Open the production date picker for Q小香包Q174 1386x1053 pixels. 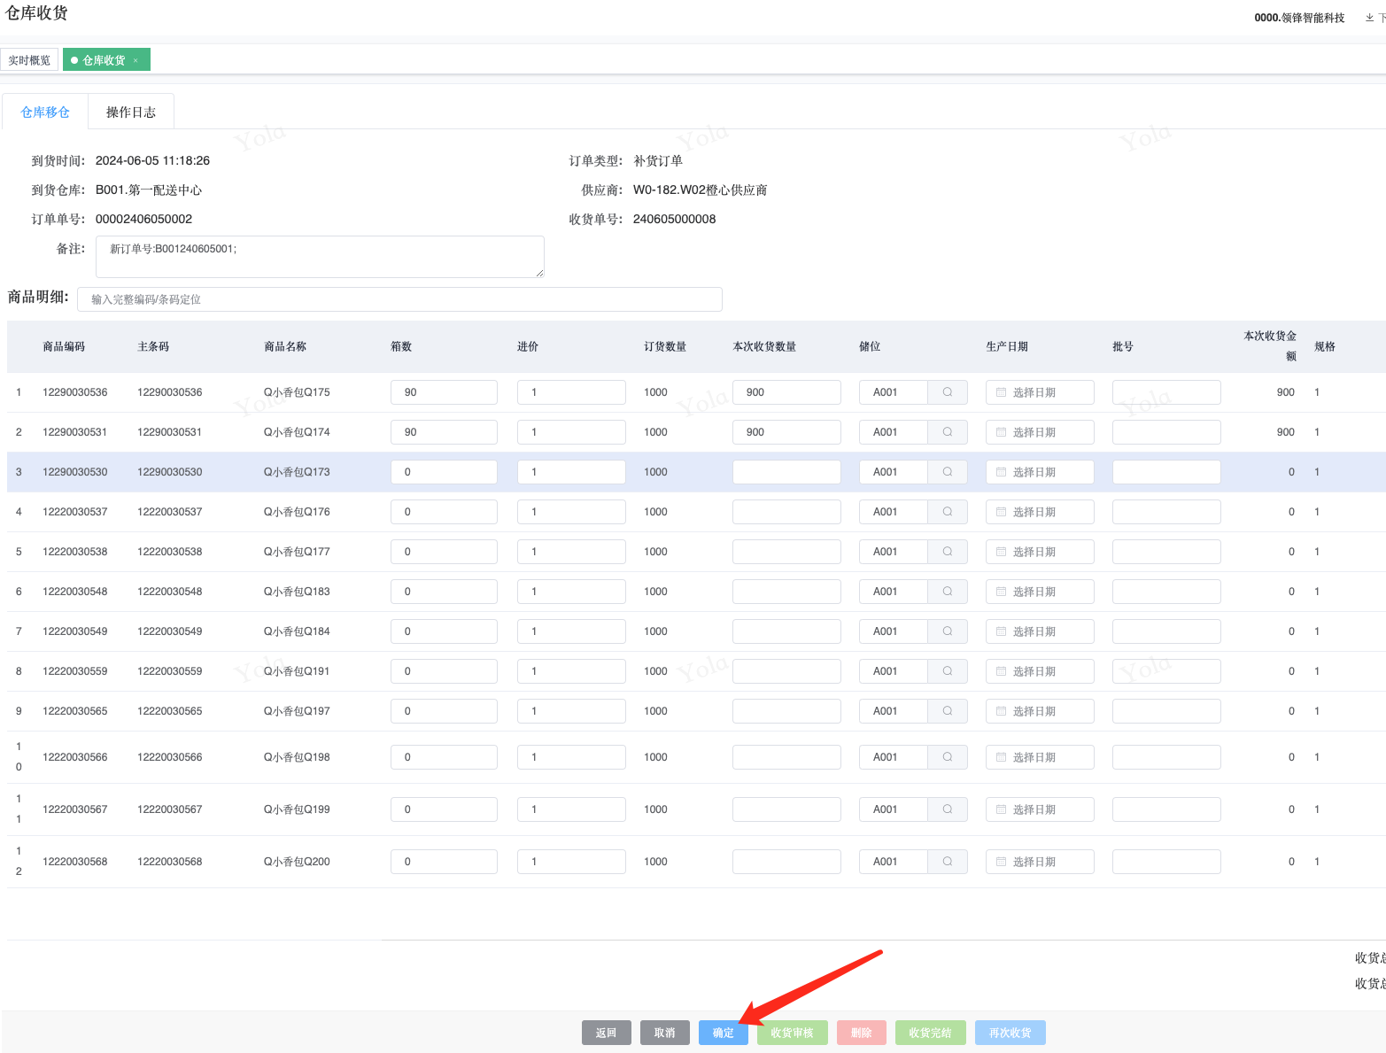pyautogui.click(x=1039, y=432)
